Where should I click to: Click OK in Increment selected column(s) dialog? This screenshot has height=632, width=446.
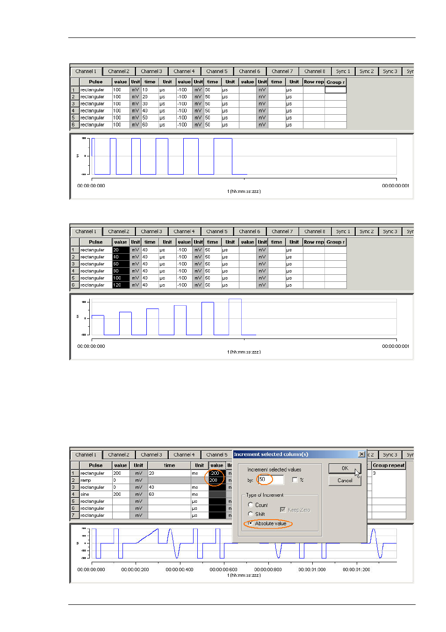(345, 468)
